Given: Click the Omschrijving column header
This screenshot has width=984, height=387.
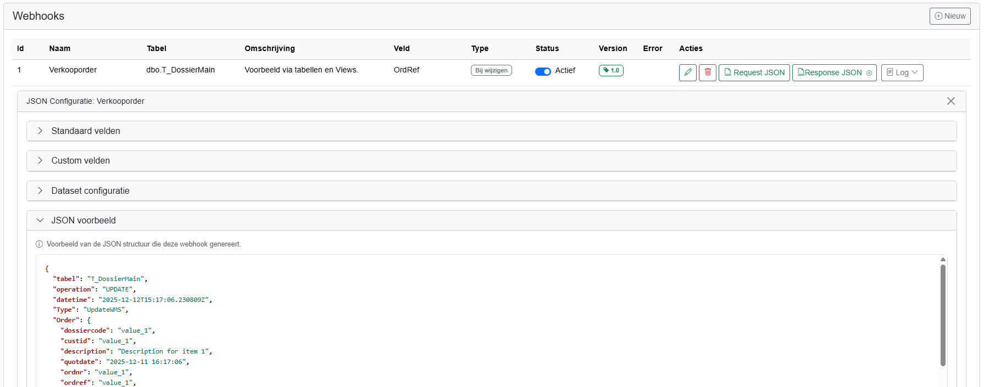Looking at the screenshot, I should (270, 48).
